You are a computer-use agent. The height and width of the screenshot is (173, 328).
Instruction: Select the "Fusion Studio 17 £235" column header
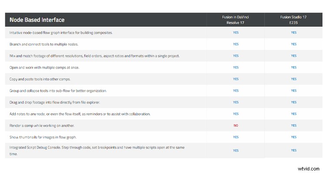(x=294, y=19)
